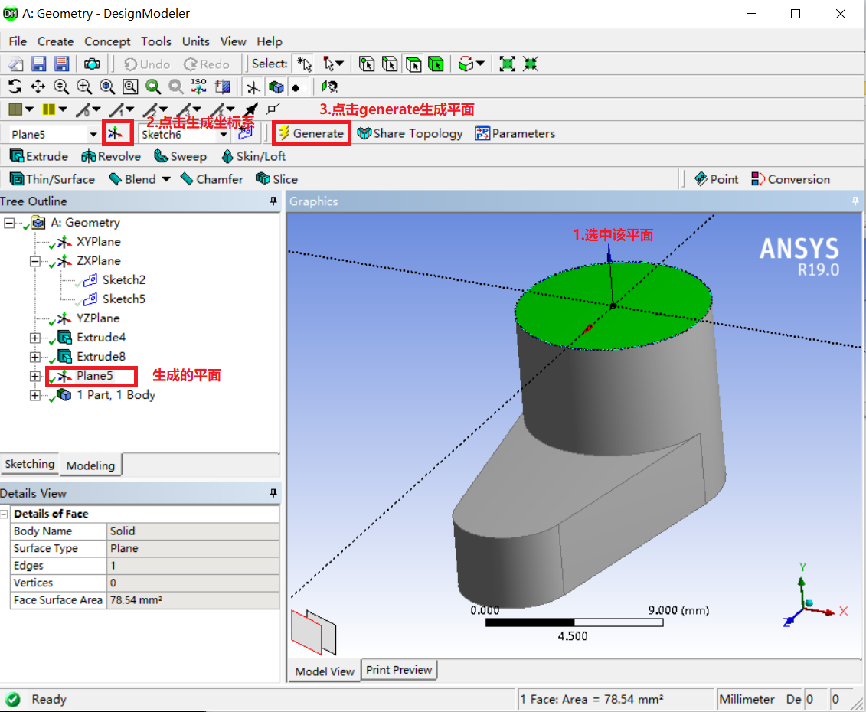Viewport: 866px width, 712px height.
Task: Open the Units menu
Action: point(195,41)
